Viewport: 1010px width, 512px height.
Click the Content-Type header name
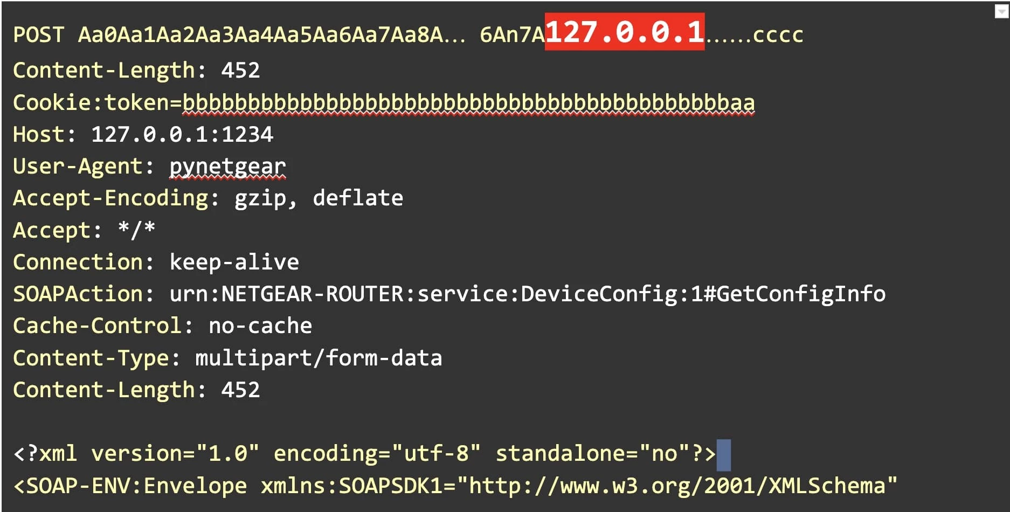(x=91, y=358)
